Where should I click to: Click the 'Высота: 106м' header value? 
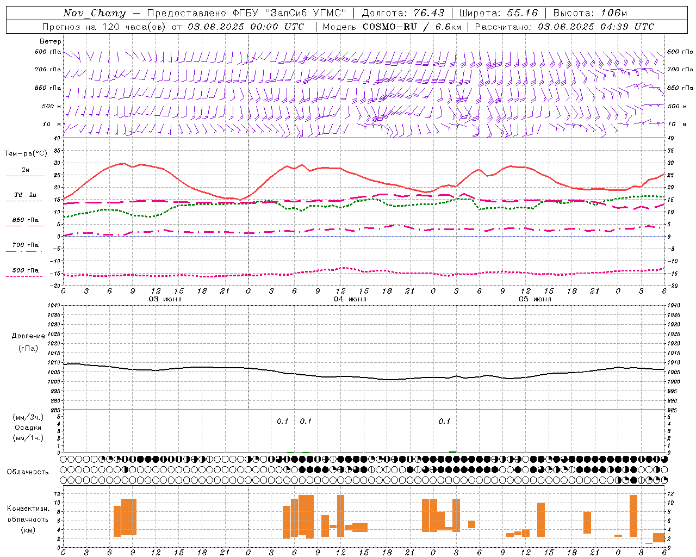(590, 13)
